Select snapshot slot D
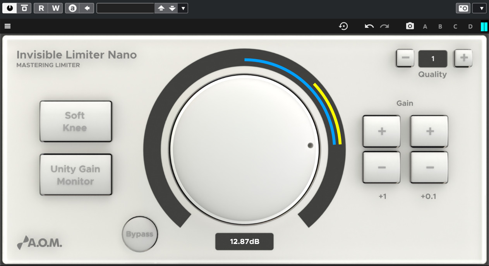Screen dimensions: 489x266 pyautogui.click(x=470, y=27)
